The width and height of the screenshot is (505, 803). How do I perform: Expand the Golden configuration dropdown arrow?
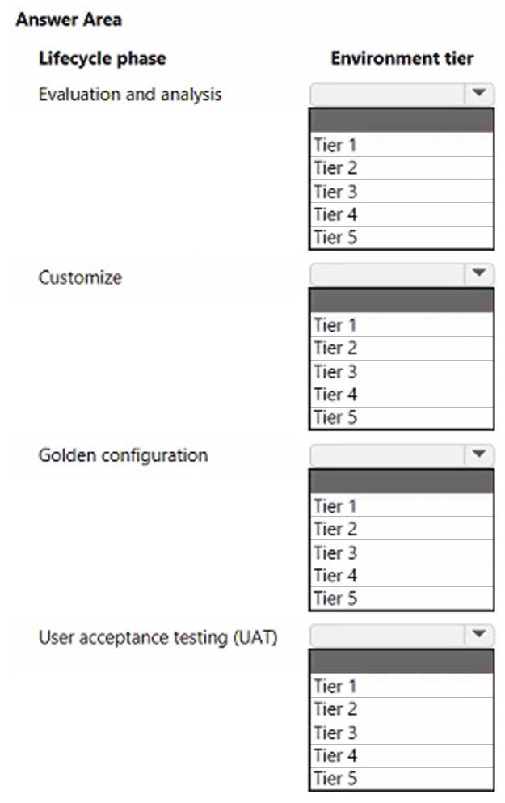pyautogui.click(x=479, y=454)
